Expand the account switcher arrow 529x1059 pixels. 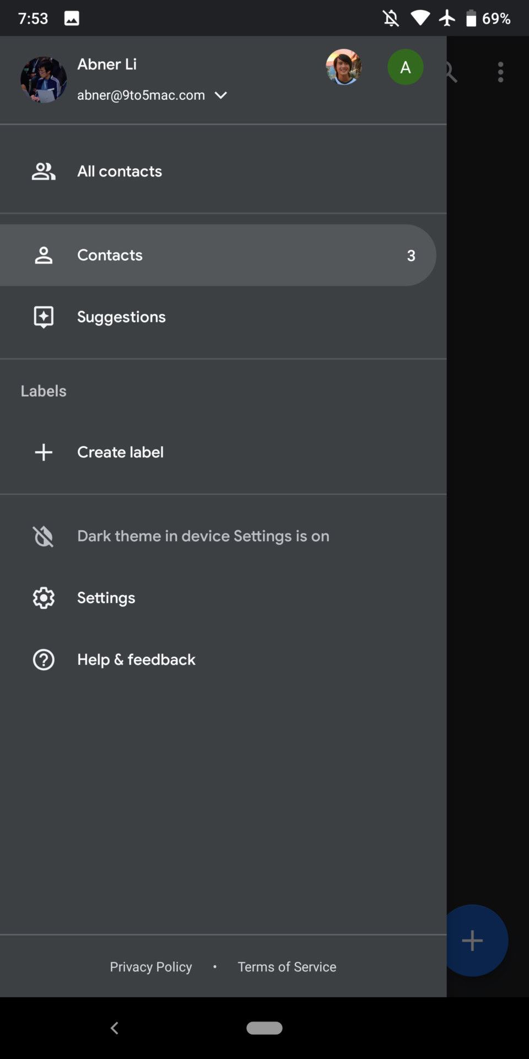(221, 95)
